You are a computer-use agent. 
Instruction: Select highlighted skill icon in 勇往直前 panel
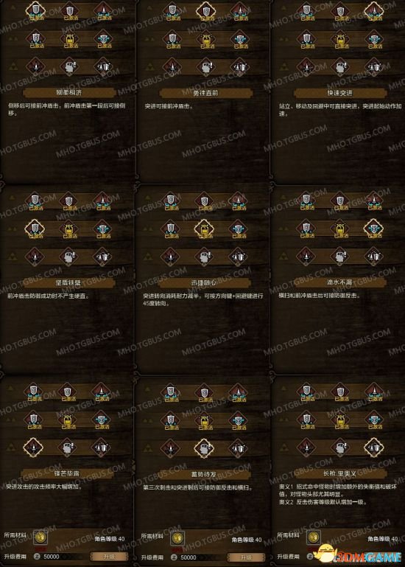(x=205, y=10)
